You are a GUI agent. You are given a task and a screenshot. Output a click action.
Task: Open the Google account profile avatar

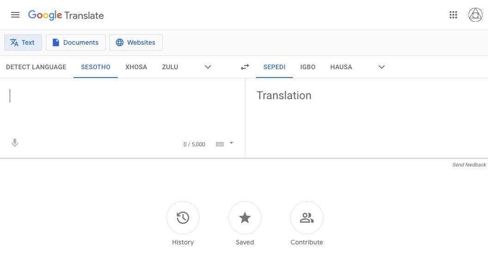[475, 15]
